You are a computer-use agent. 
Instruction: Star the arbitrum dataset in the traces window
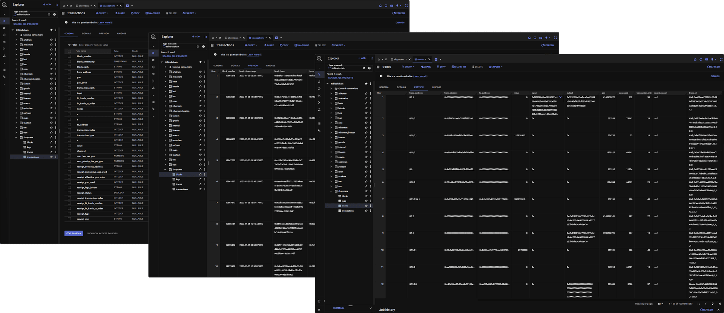coord(366,93)
